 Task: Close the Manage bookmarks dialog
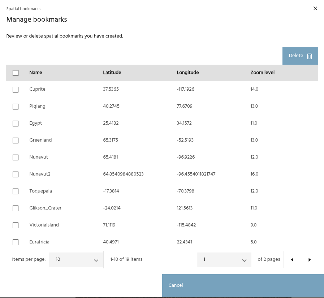click(x=315, y=8)
